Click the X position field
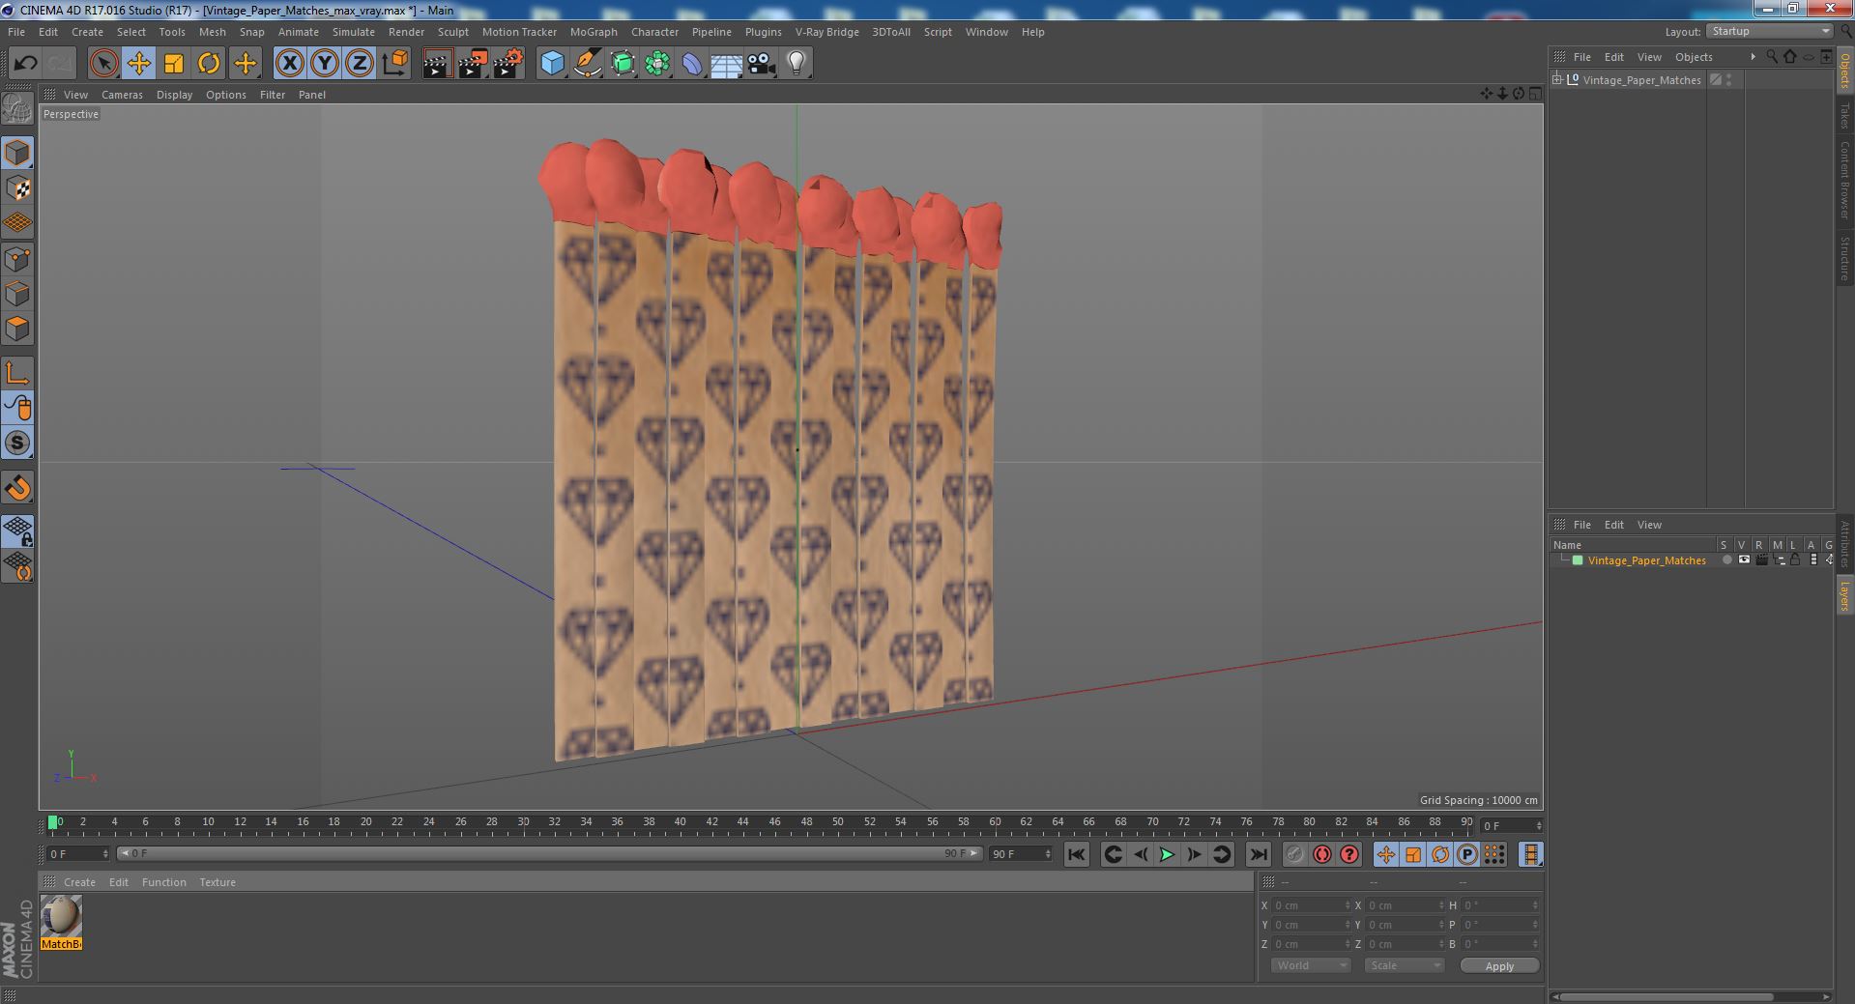Image resolution: width=1855 pixels, height=1004 pixels. [1310, 905]
